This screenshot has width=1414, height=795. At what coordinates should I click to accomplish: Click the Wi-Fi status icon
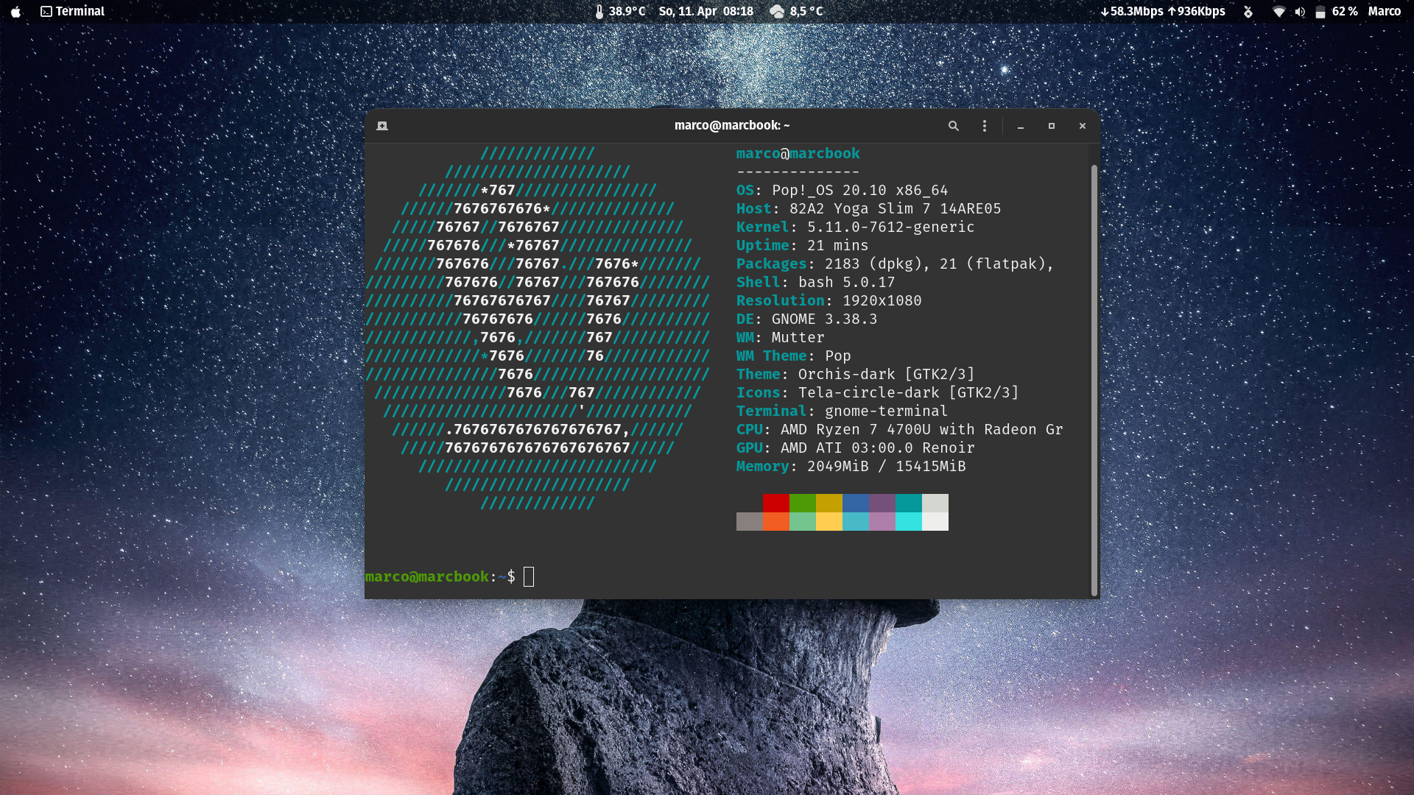1279,12
